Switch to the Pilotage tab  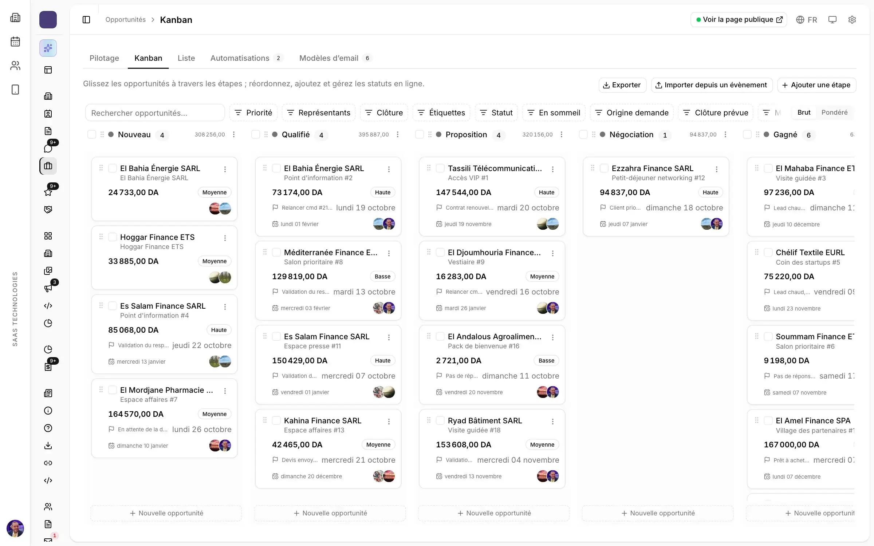click(x=104, y=58)
